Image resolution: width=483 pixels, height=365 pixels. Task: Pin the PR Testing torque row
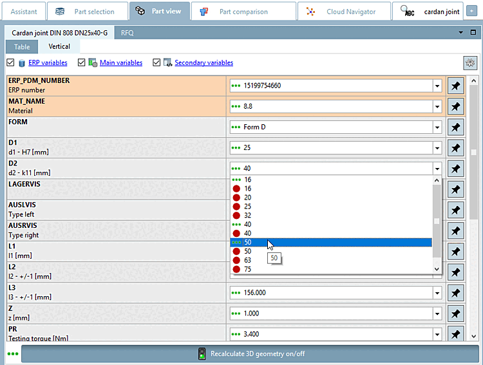pyautogui.click(x=455, y=334)
